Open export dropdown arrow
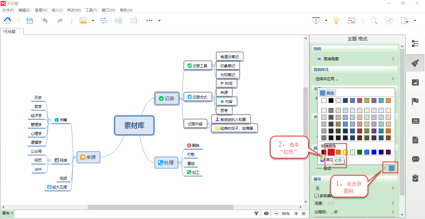425x219 pixels. coord(415,21)
